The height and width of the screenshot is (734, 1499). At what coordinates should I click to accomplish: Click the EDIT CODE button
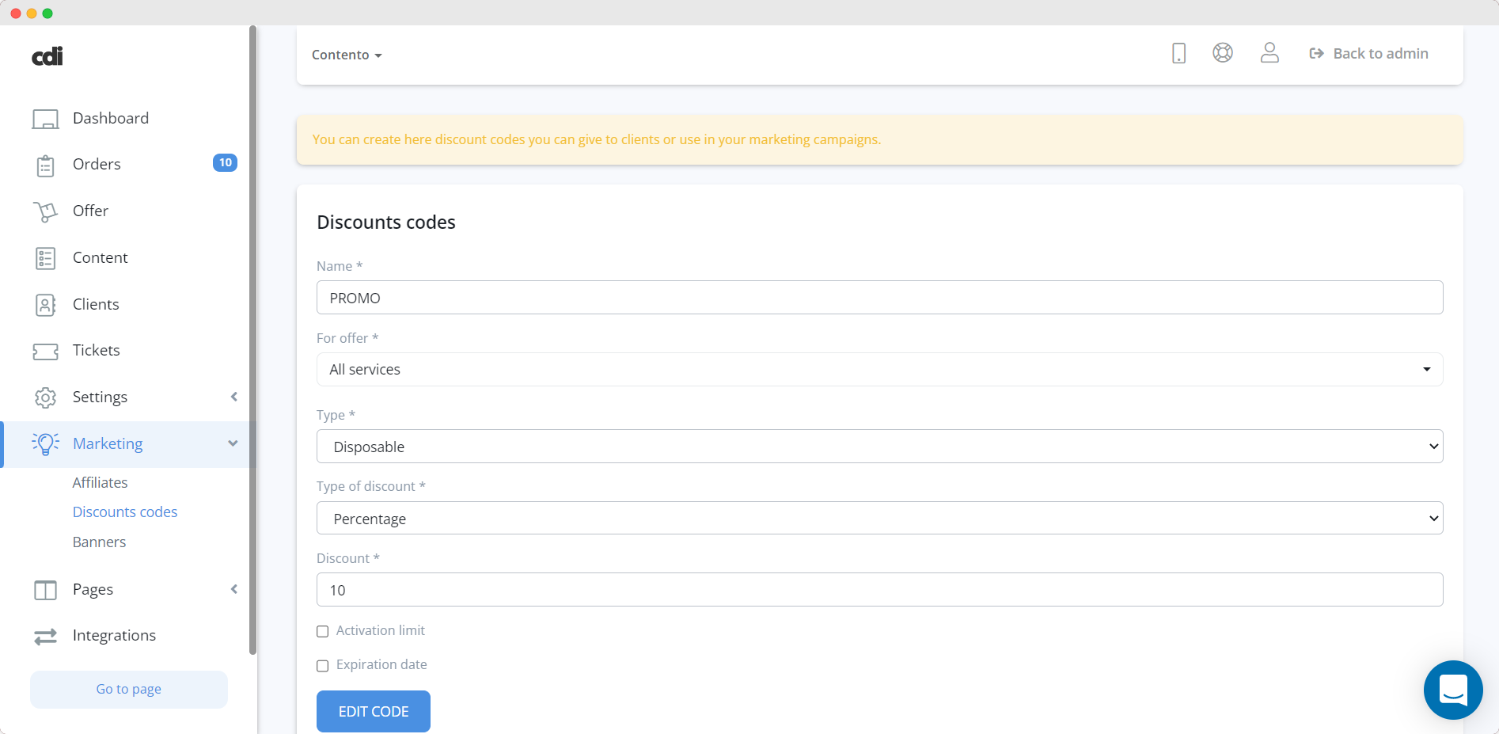click(x=374, y=711)
